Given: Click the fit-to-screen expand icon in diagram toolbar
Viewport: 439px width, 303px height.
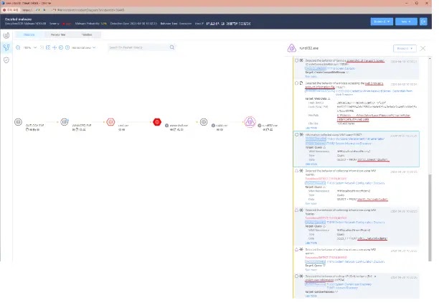Looking at the screenshot, I should pos(48,47).
